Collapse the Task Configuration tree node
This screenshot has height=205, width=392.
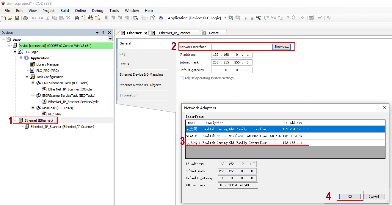27,77
